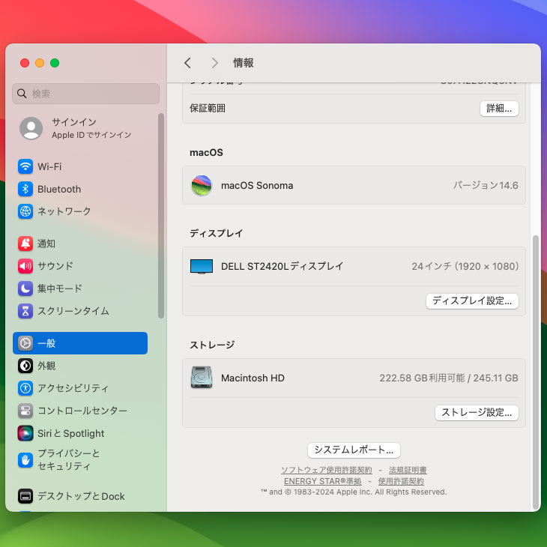Click the search magnifier icon

[22, 93]
